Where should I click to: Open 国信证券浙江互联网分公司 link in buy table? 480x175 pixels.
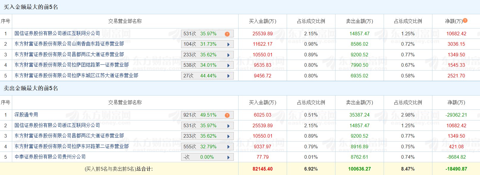tap(57, 34)
